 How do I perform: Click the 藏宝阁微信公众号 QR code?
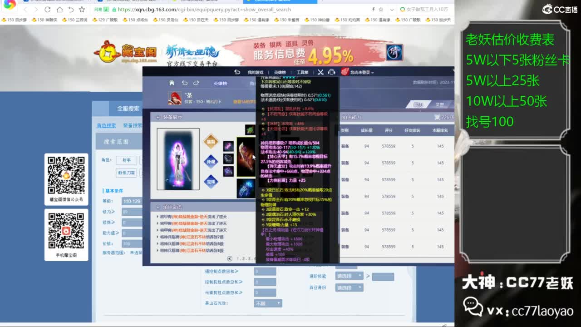[66, 176]
